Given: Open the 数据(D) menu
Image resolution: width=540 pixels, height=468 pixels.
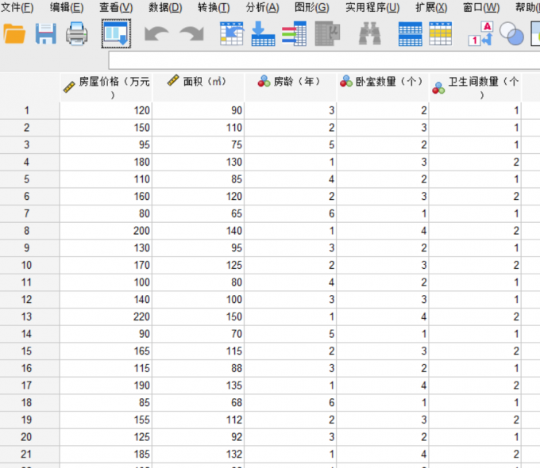Looking at the screenshot, I should tap(165, 7).
